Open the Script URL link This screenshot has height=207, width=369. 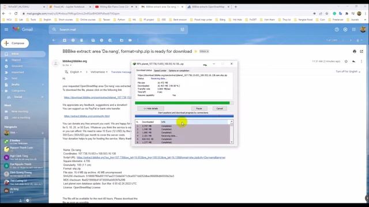(151, 158)
